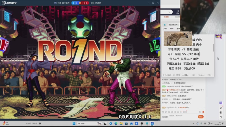Open the 历史 clock icon
Viewport: 226px width, 127px height.
pos(178,12)
